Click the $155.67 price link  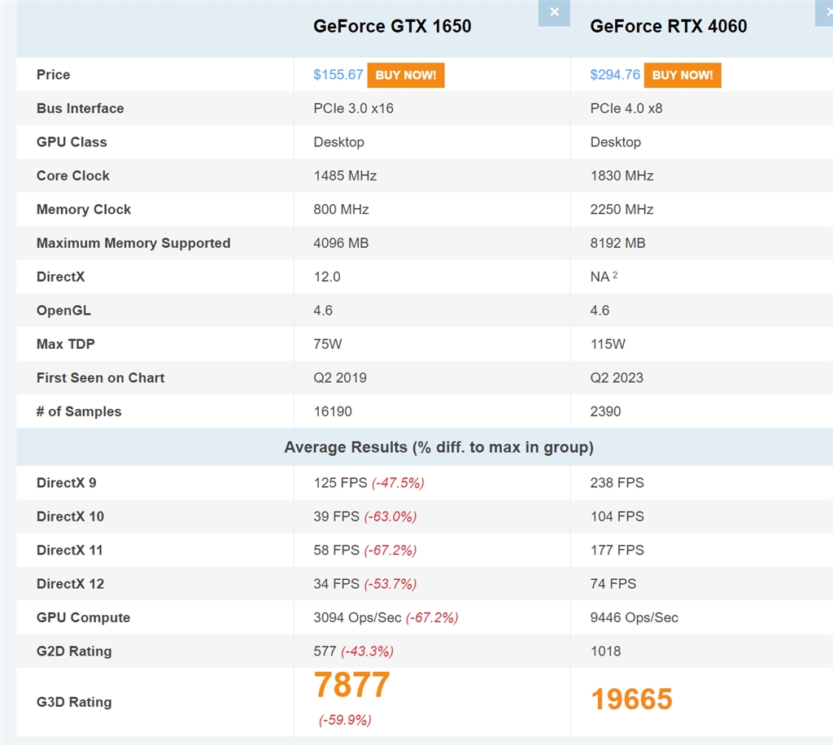338,75
